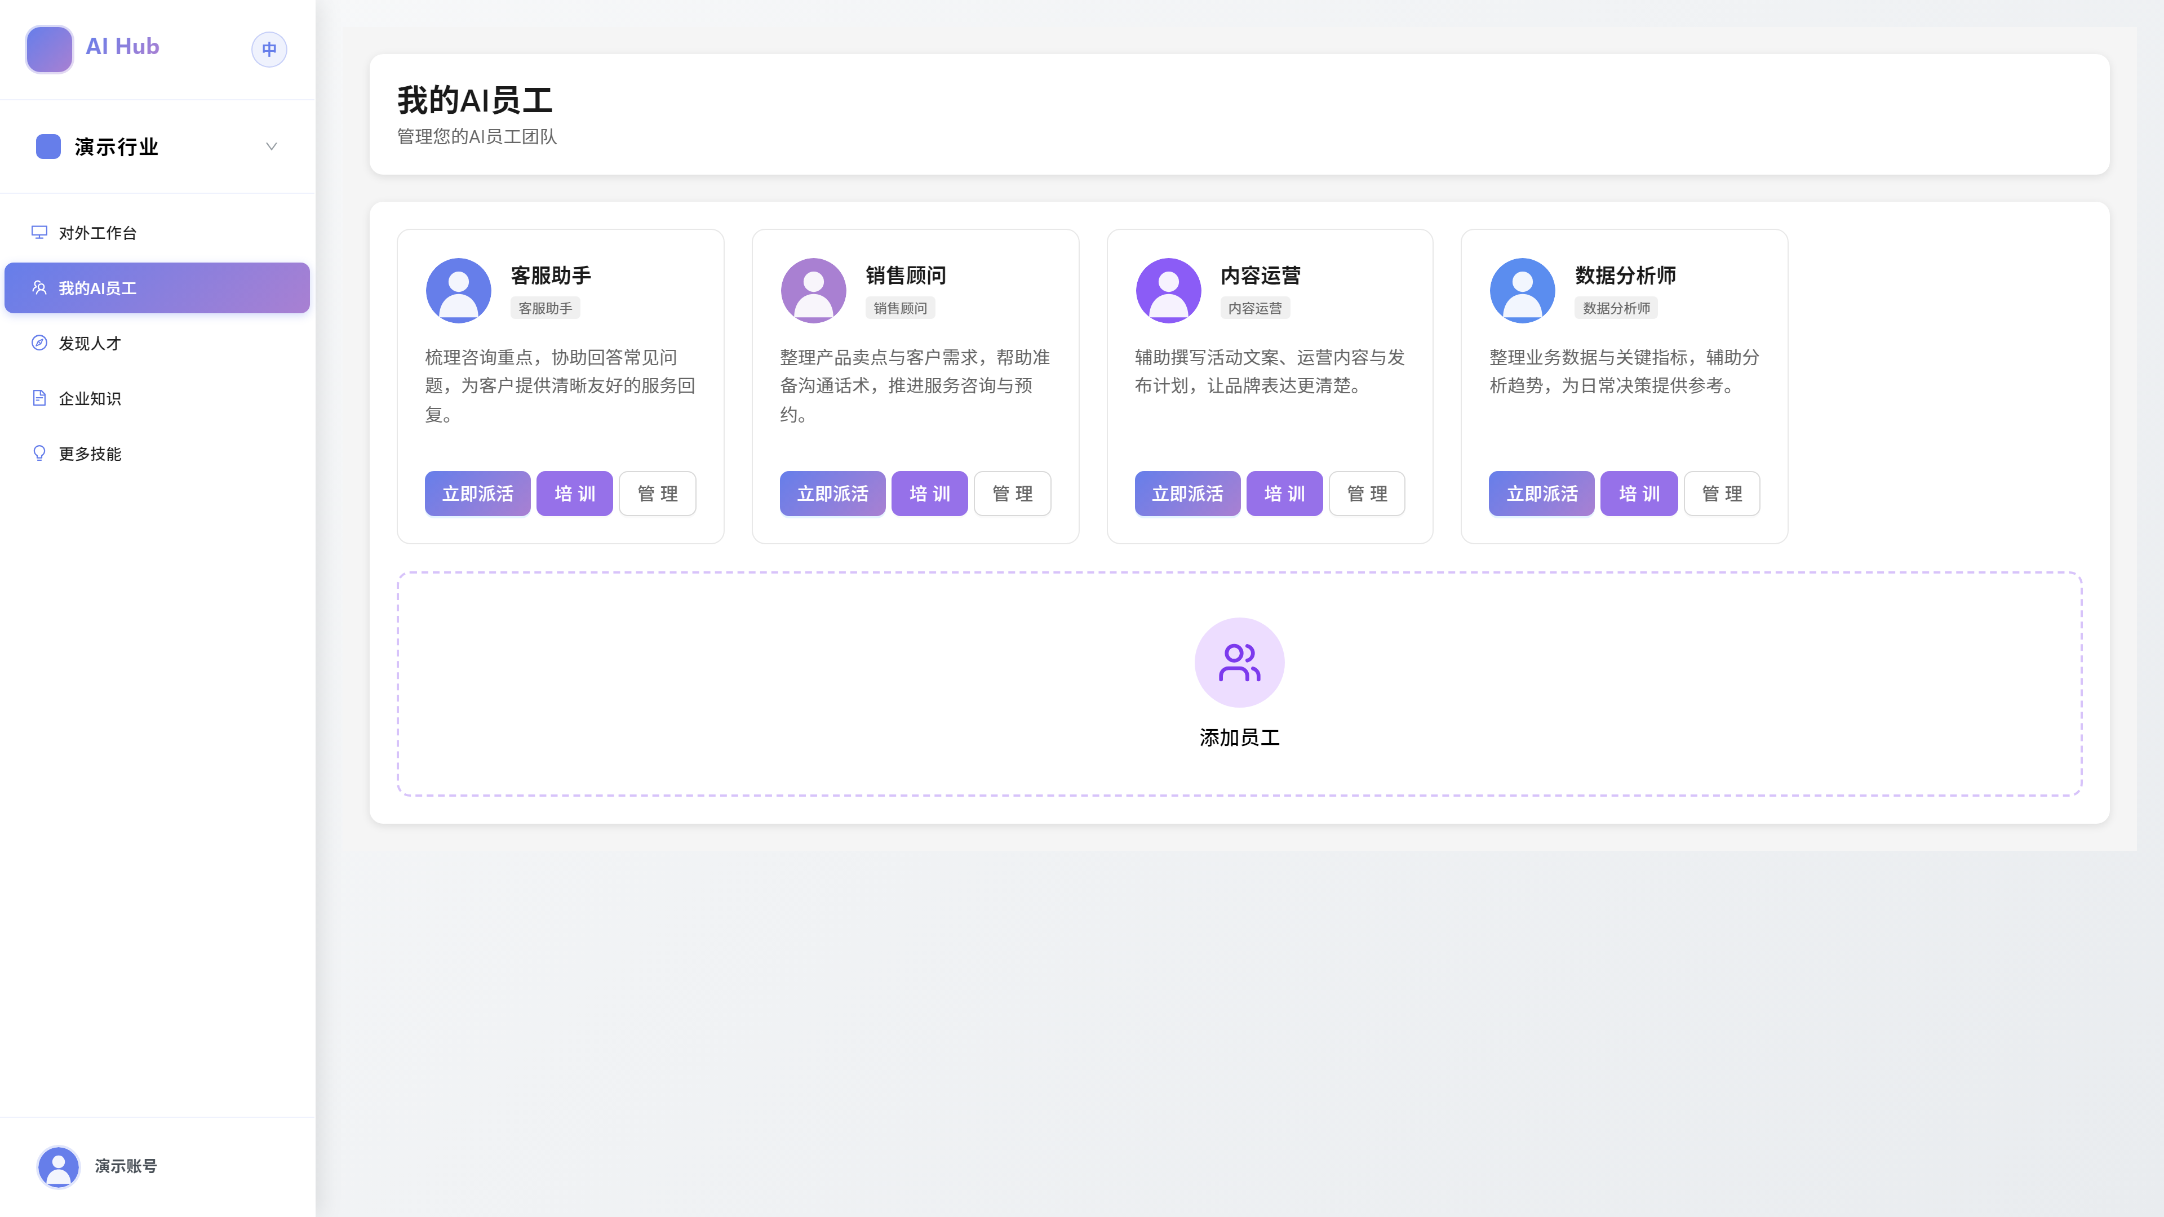Click the 演示账号 user avatar

coord(59,1167)
